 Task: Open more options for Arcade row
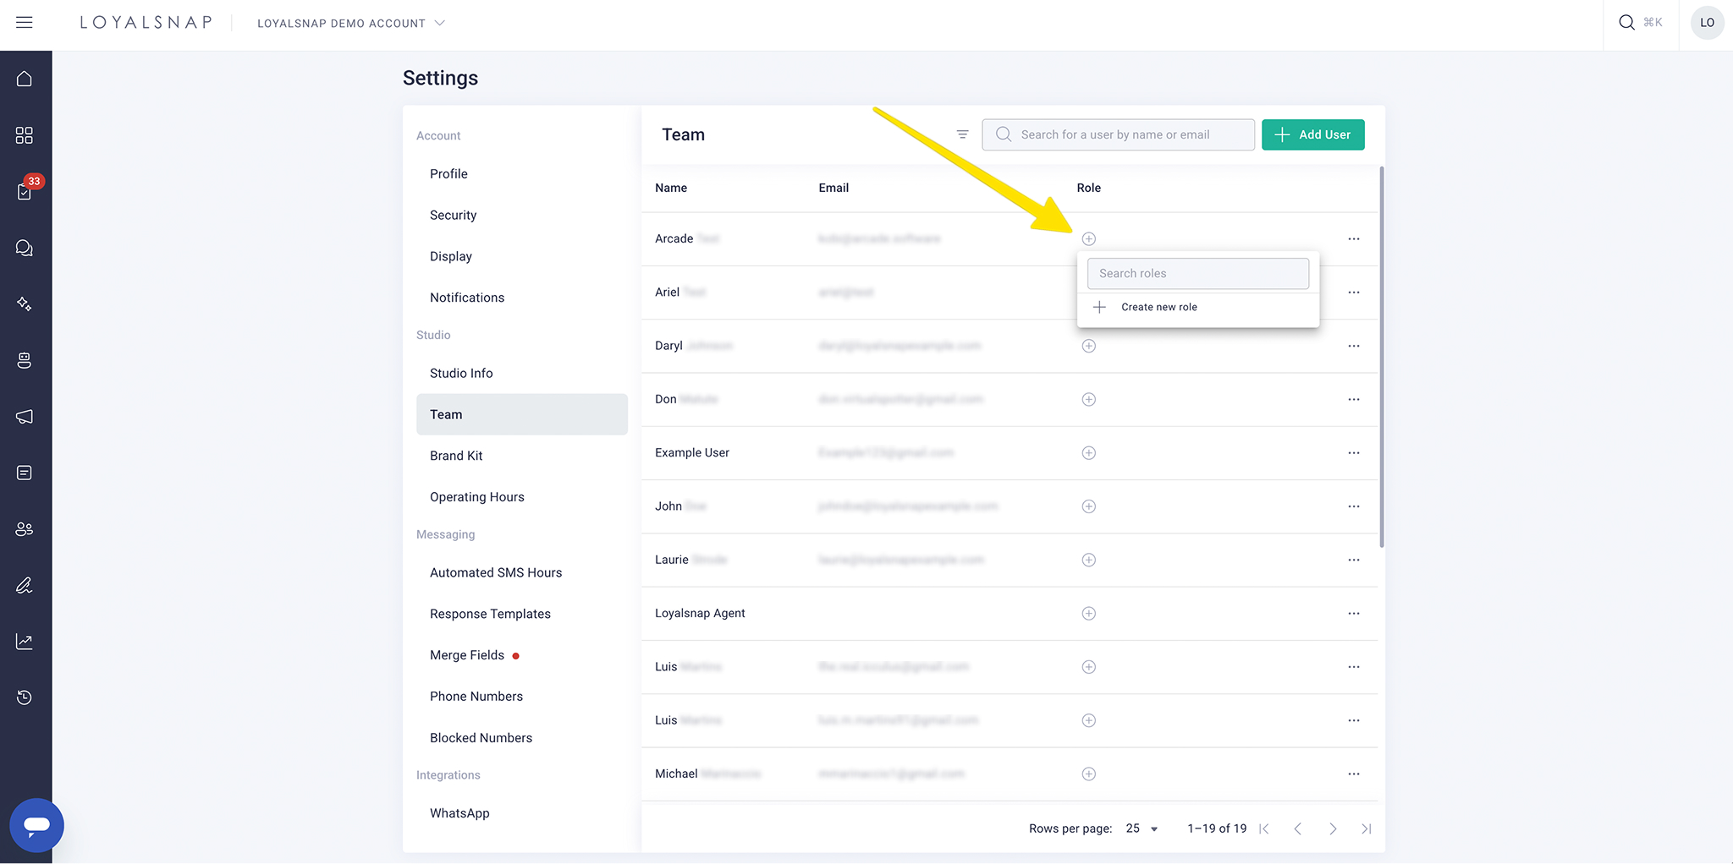(x=1354, y=239)
